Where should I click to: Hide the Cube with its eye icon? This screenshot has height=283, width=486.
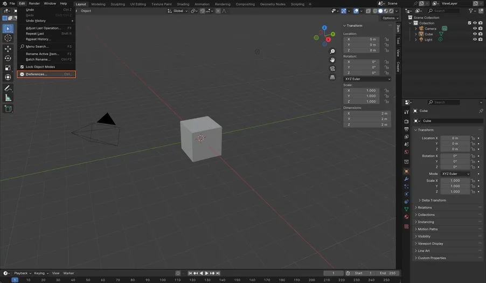(475, 34)
